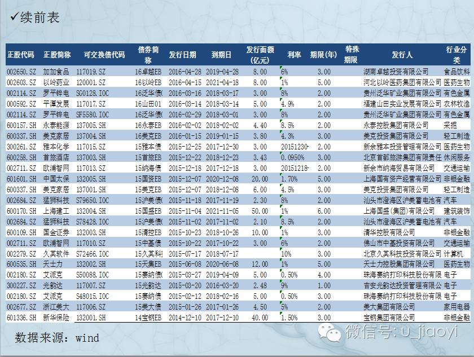Select the 发行人 column header

[x=402, y=55]
